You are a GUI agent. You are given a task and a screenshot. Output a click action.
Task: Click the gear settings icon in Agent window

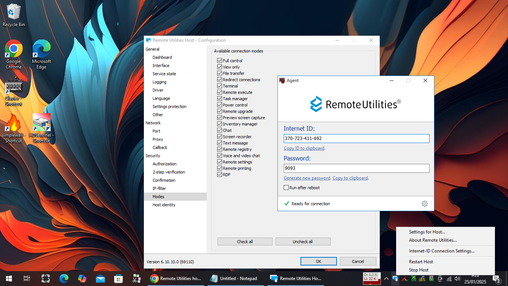(x=425, y=204)
